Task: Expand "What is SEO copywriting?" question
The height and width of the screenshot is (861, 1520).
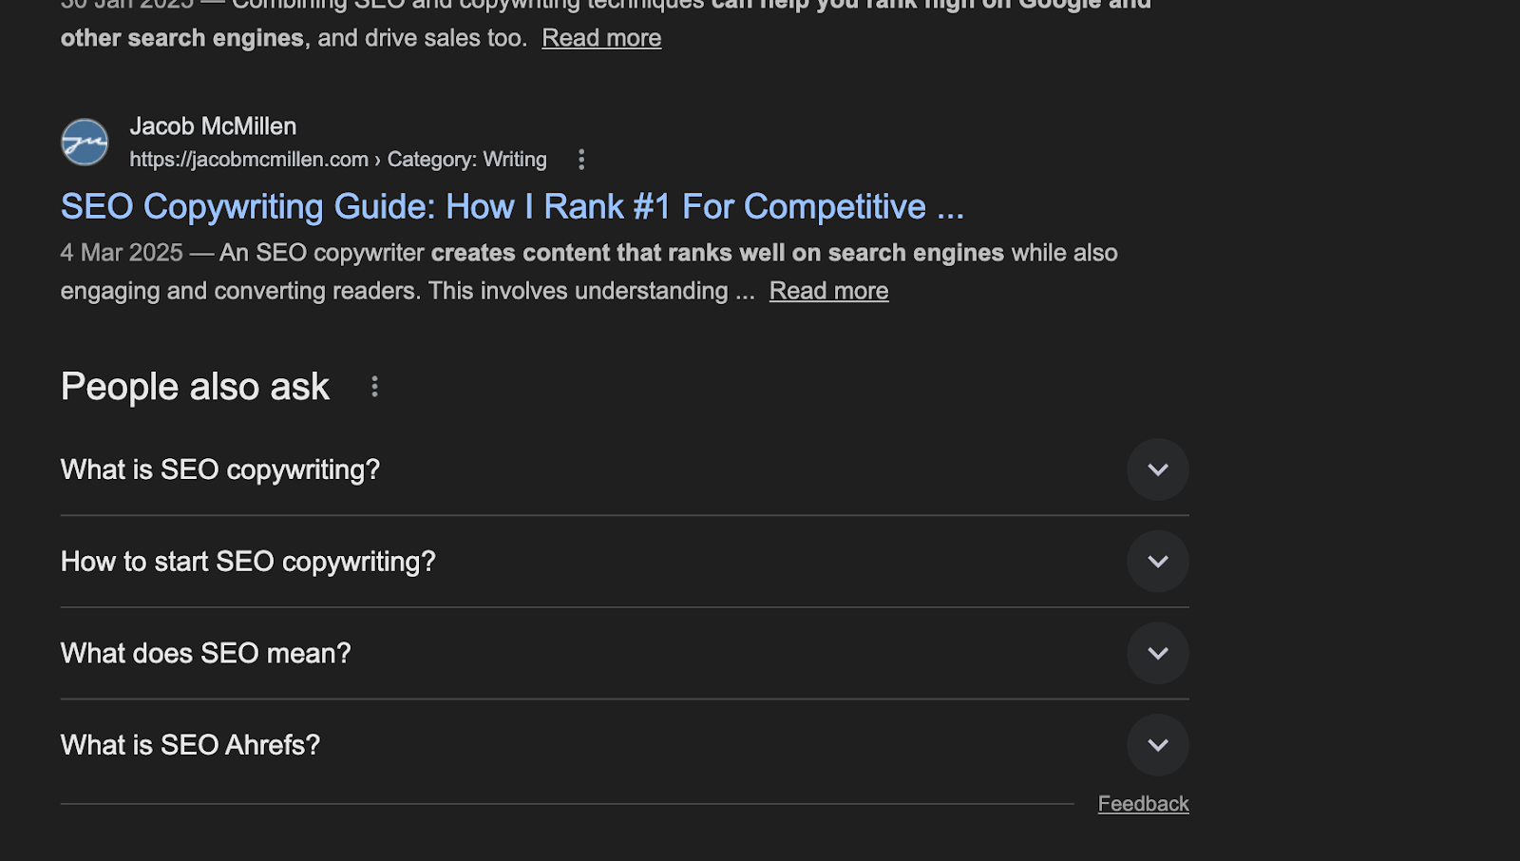Action: pos(1157,469)
